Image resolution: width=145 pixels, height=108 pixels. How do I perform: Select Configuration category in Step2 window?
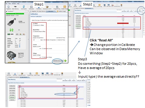[x=78, y=16]
